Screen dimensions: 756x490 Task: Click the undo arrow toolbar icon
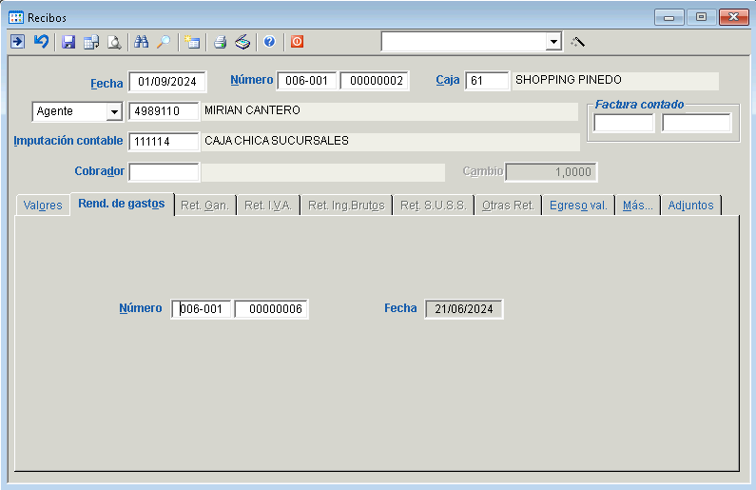[41, 42]
